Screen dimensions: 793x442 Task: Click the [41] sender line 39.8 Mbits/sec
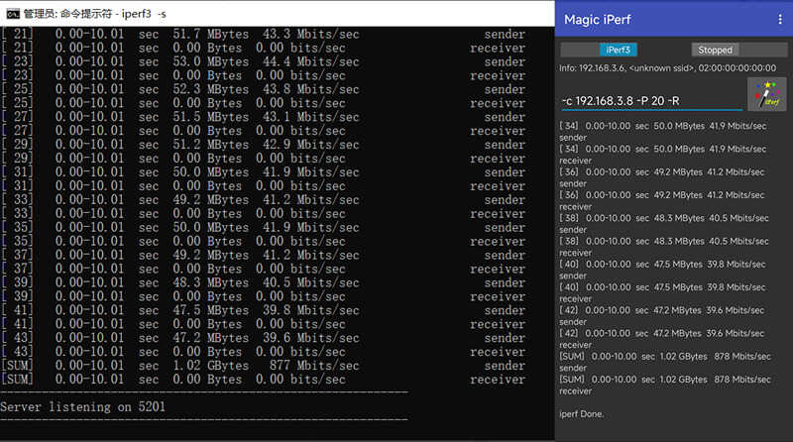263,310
